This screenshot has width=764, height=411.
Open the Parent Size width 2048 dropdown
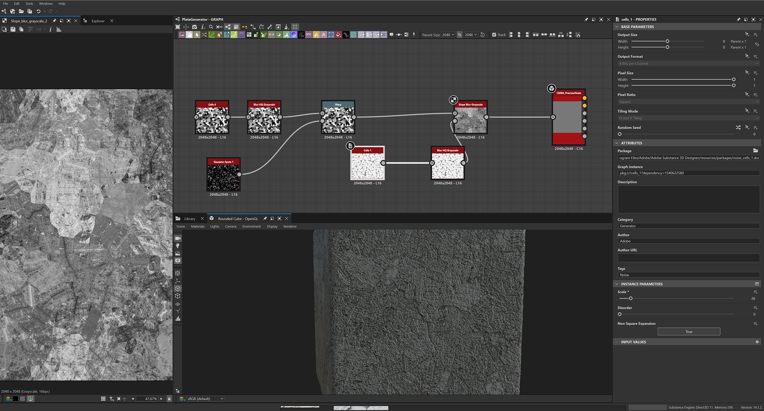point(448,35)
